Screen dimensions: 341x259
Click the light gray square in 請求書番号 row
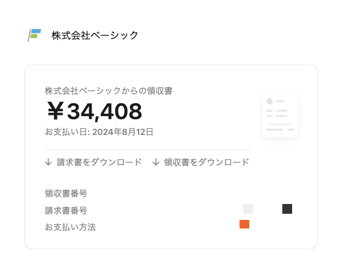tap(248, 209)
